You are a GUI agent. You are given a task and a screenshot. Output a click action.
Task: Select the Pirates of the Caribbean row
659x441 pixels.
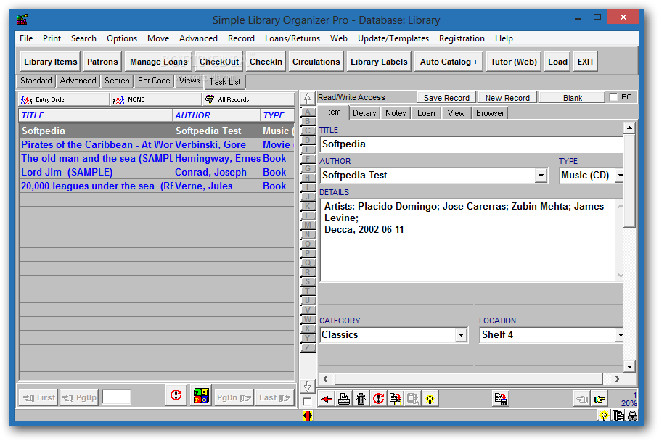[156, 144]
